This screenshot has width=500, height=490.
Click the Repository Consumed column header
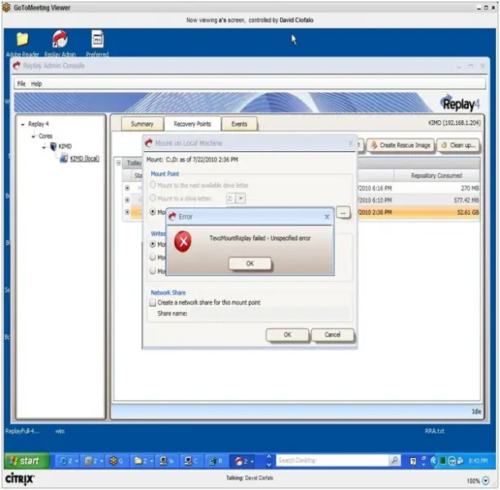coord(436,176)
